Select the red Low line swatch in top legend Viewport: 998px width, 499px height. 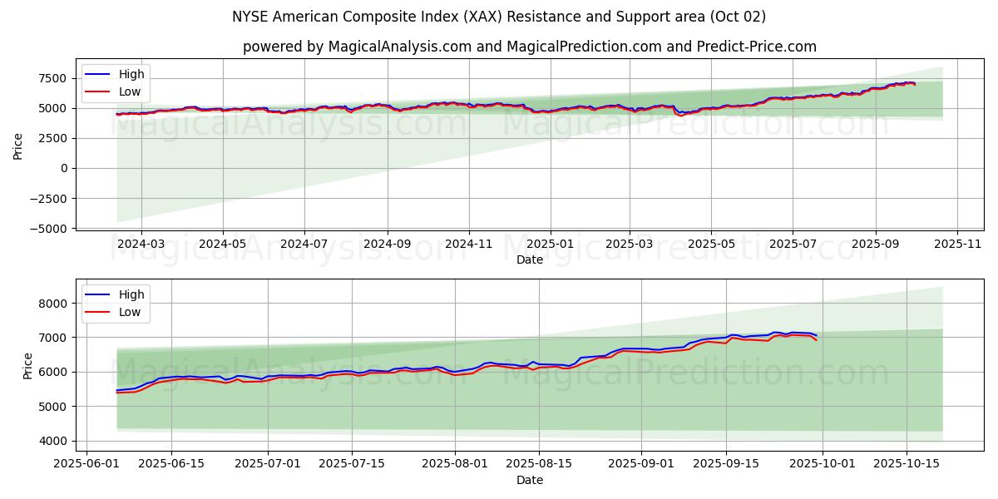tap(99, 92)
